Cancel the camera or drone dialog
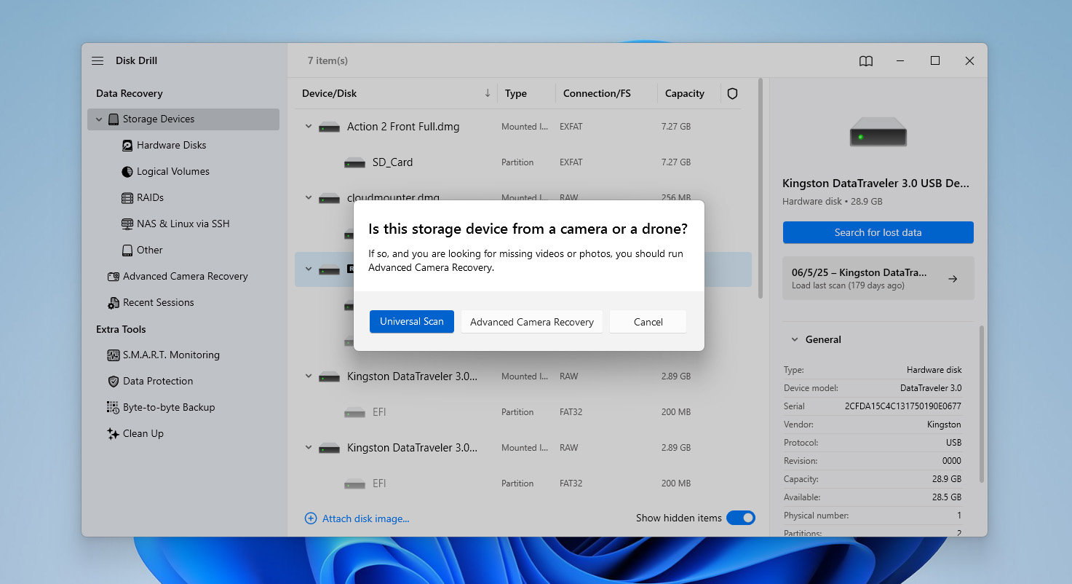Image resolution: width=1072 pixels, height=584 pixels. (x=648, y=322)
